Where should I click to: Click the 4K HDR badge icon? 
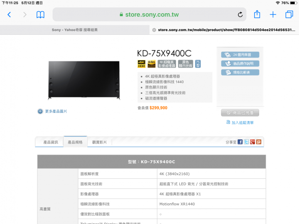(142, 64)
